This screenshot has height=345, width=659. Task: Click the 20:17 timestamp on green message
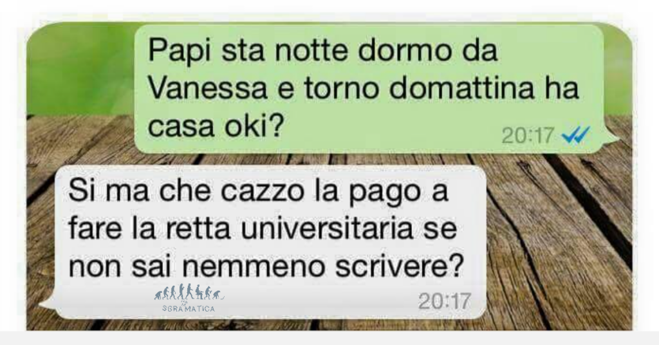(x=528, y=135)
